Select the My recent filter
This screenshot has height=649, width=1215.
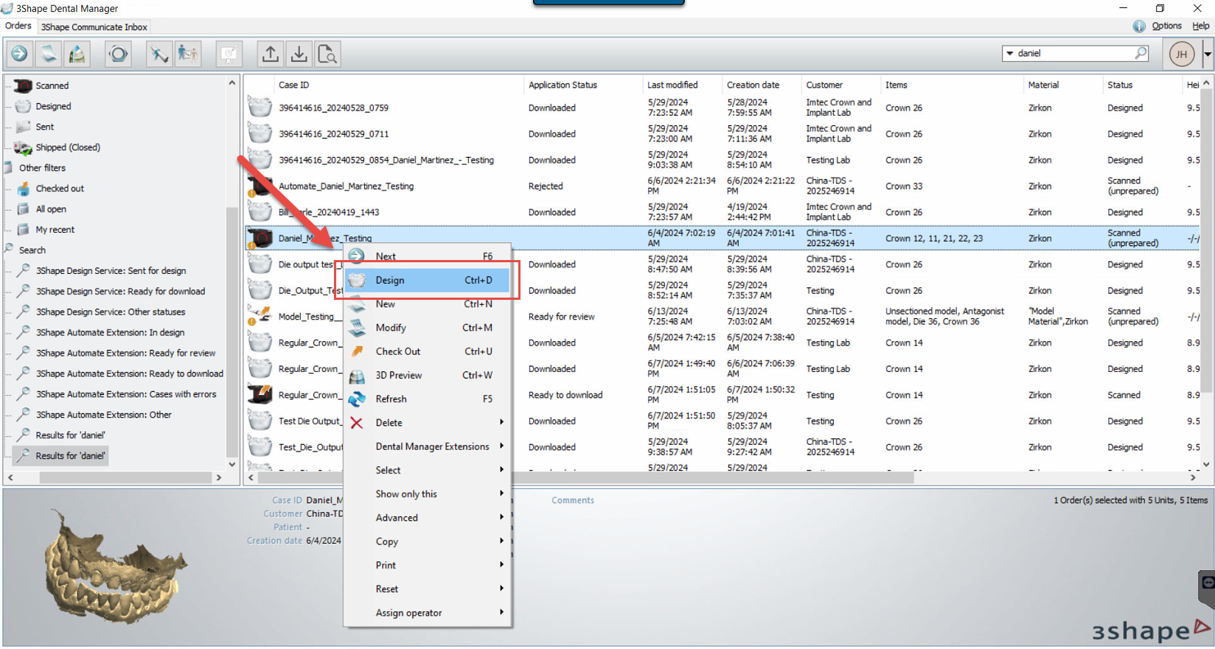point(55,230)
